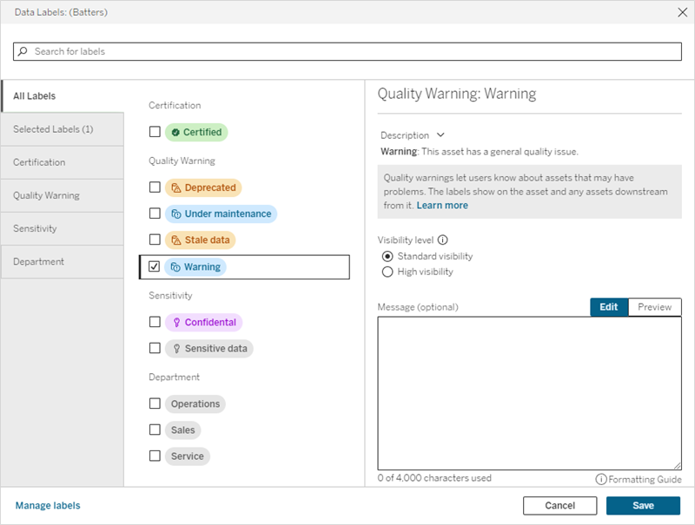Click inside the optional Message text area
The width and height of the screenshot is (695, 525).
pos(530,393)
